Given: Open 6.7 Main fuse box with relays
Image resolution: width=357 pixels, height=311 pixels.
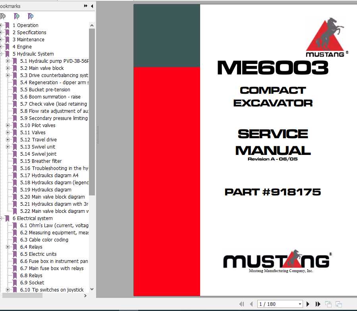Looking at the screenshot, I should click(x=52, y=268).
